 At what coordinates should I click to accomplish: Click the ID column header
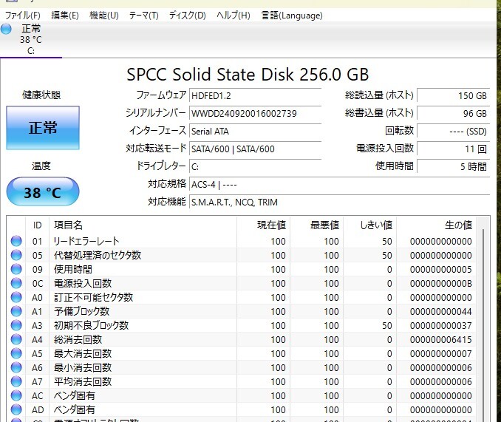(x=37, y=225)
